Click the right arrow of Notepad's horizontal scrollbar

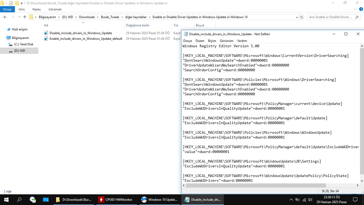[x=358, y=185]
